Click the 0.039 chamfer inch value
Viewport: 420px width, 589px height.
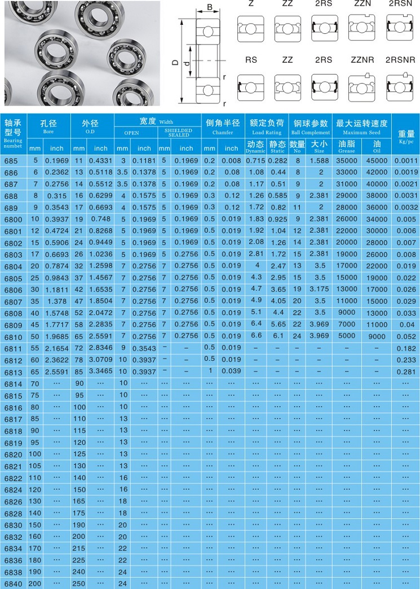231,371
